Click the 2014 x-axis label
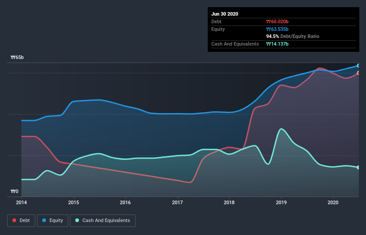The height and width of the screenshot is (235, 366). point(21,202)
